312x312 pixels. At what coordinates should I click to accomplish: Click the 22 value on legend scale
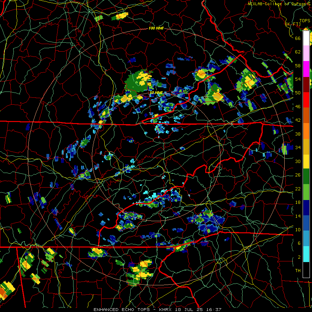pos(298,189)
